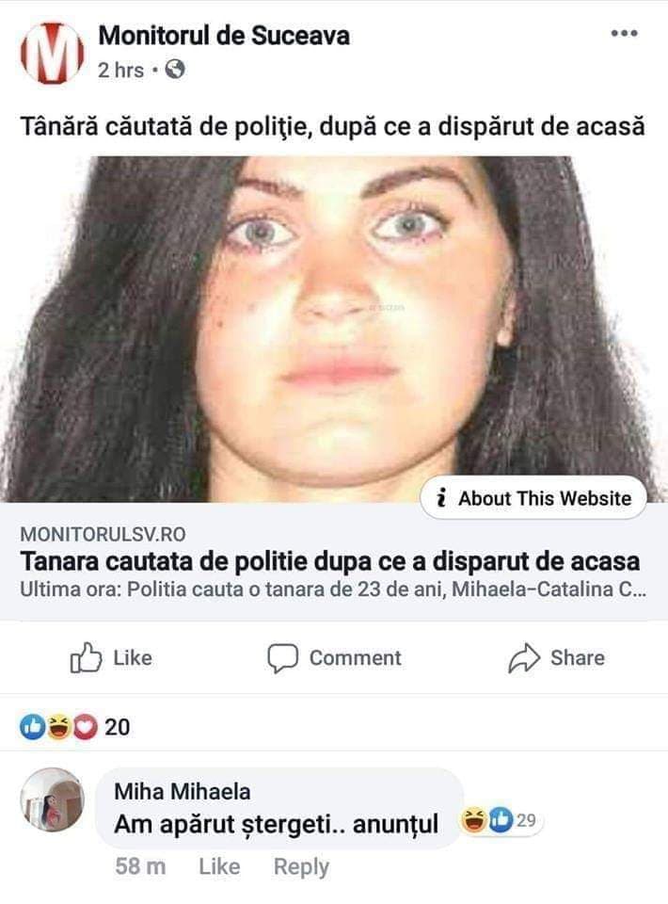Click the 2 hrs post timestamp
Screen dimensions: 668x904
tap(121, 70)
